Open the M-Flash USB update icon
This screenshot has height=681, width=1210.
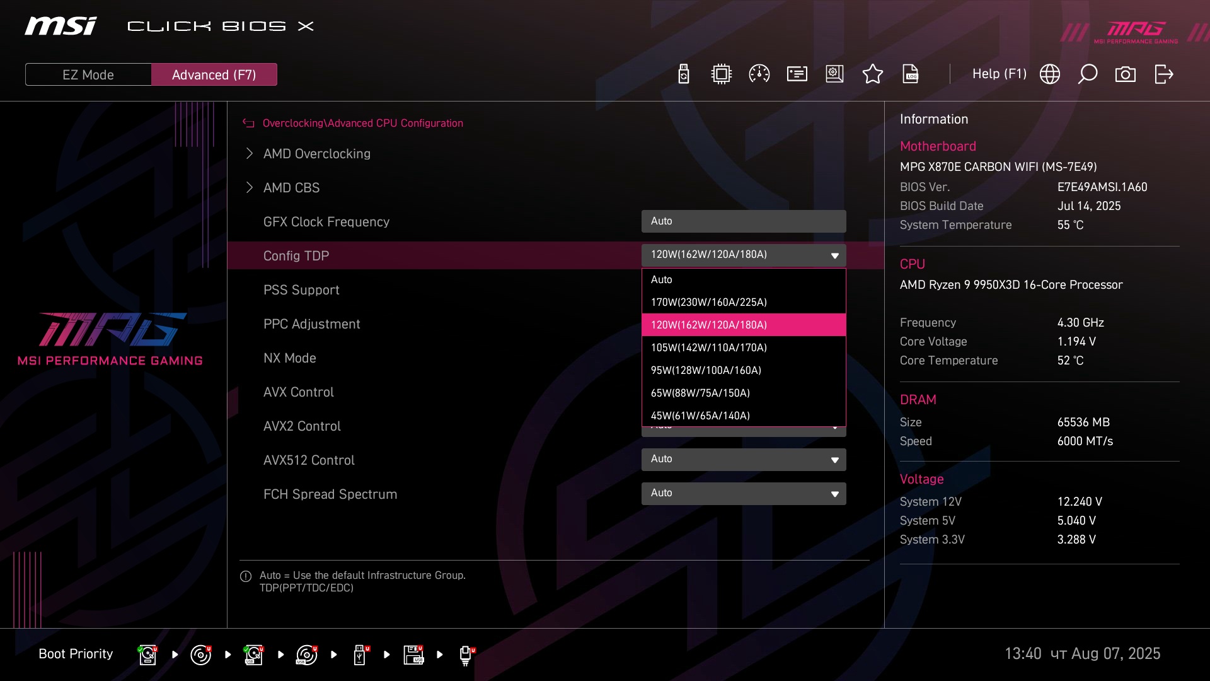coord(683,74)
